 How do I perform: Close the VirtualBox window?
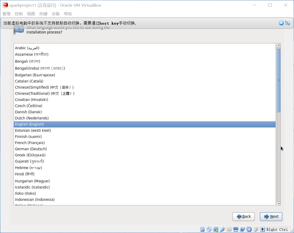285,5
